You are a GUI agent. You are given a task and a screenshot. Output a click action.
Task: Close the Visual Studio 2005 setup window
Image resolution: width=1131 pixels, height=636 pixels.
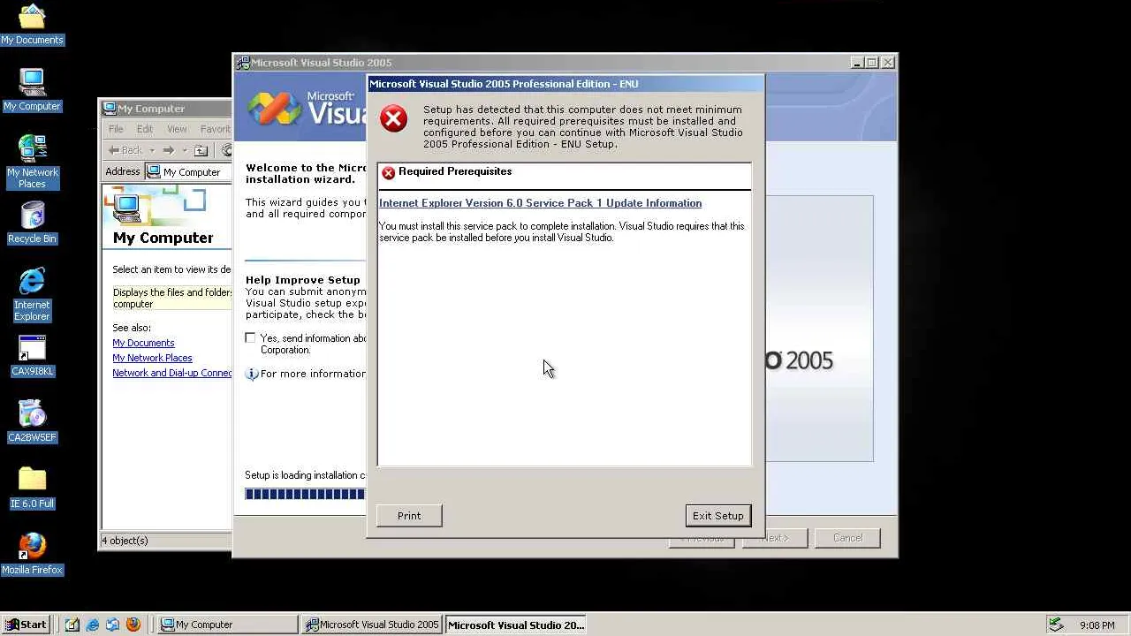(x=888, y=63)
